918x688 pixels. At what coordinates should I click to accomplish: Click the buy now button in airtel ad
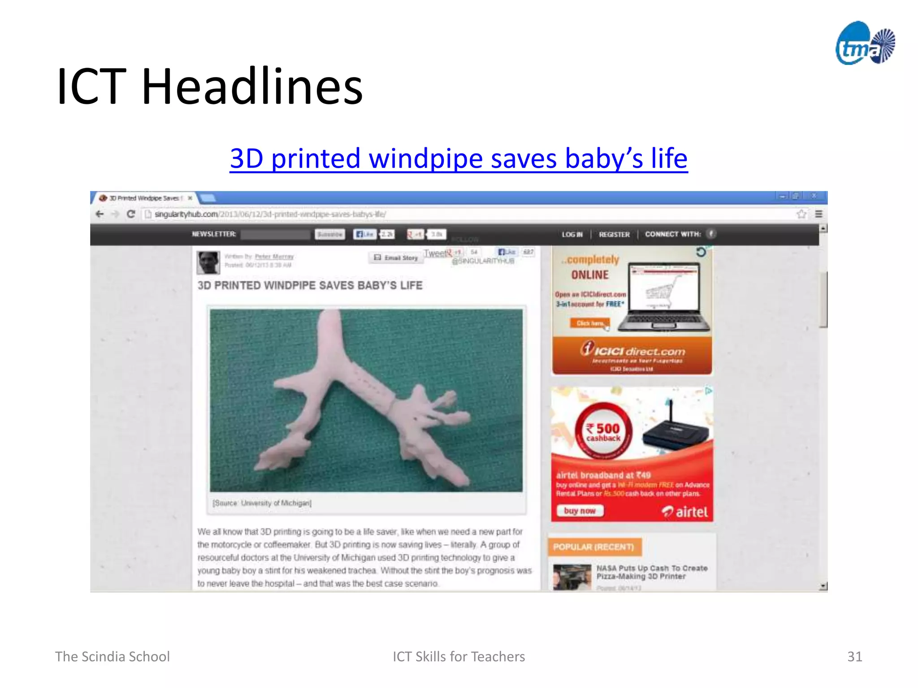580,511
